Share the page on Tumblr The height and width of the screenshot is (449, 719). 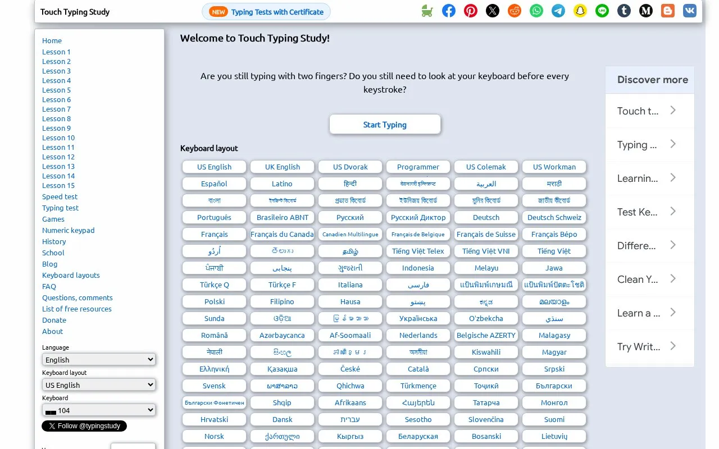point(624,11)
